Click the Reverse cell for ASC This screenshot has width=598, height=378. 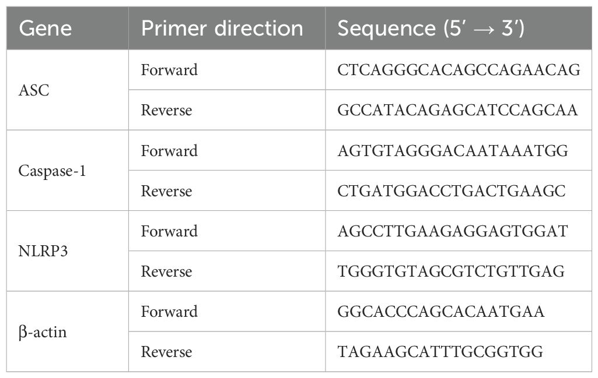[166, 110]
